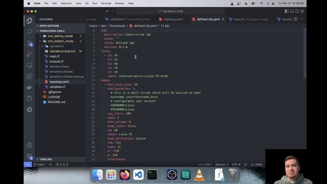This screenshot has height=184, width=327.
Task: Open outputs.tf in the explorer
Action: tap(56, 61)
